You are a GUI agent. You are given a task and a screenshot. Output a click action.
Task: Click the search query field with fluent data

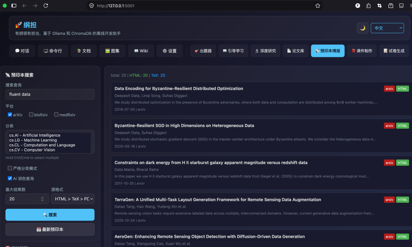click(50, 94)
